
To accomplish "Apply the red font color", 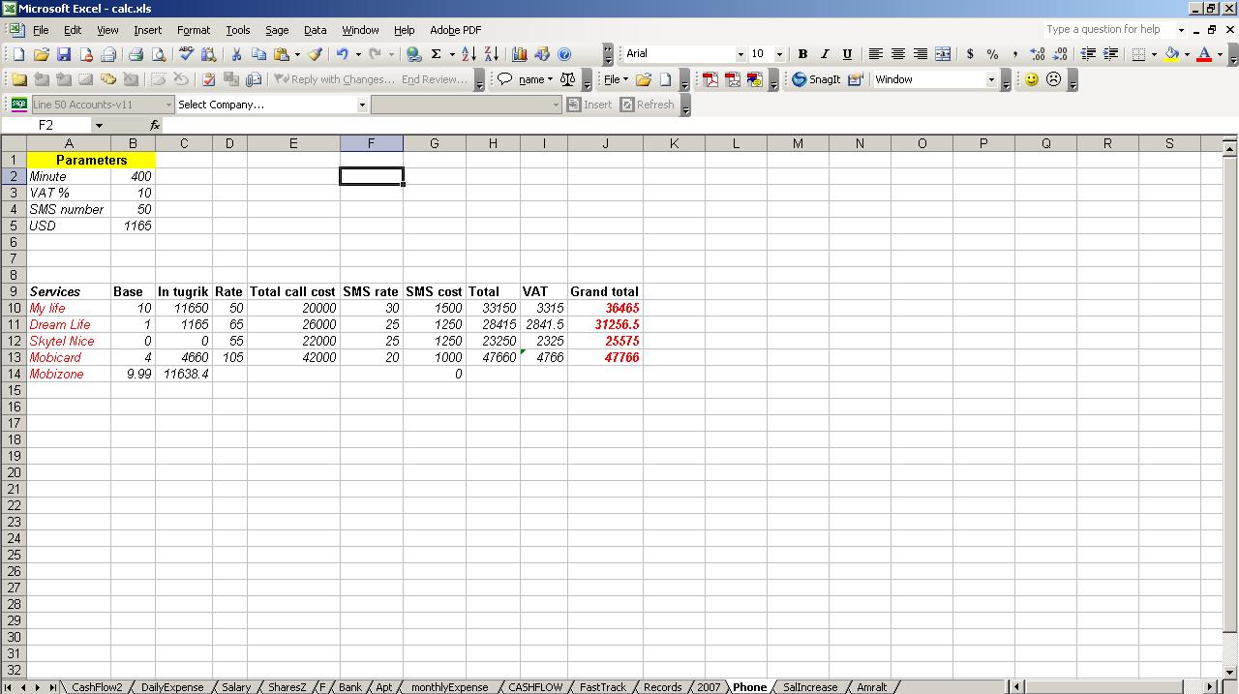I will coord(1204,54).
